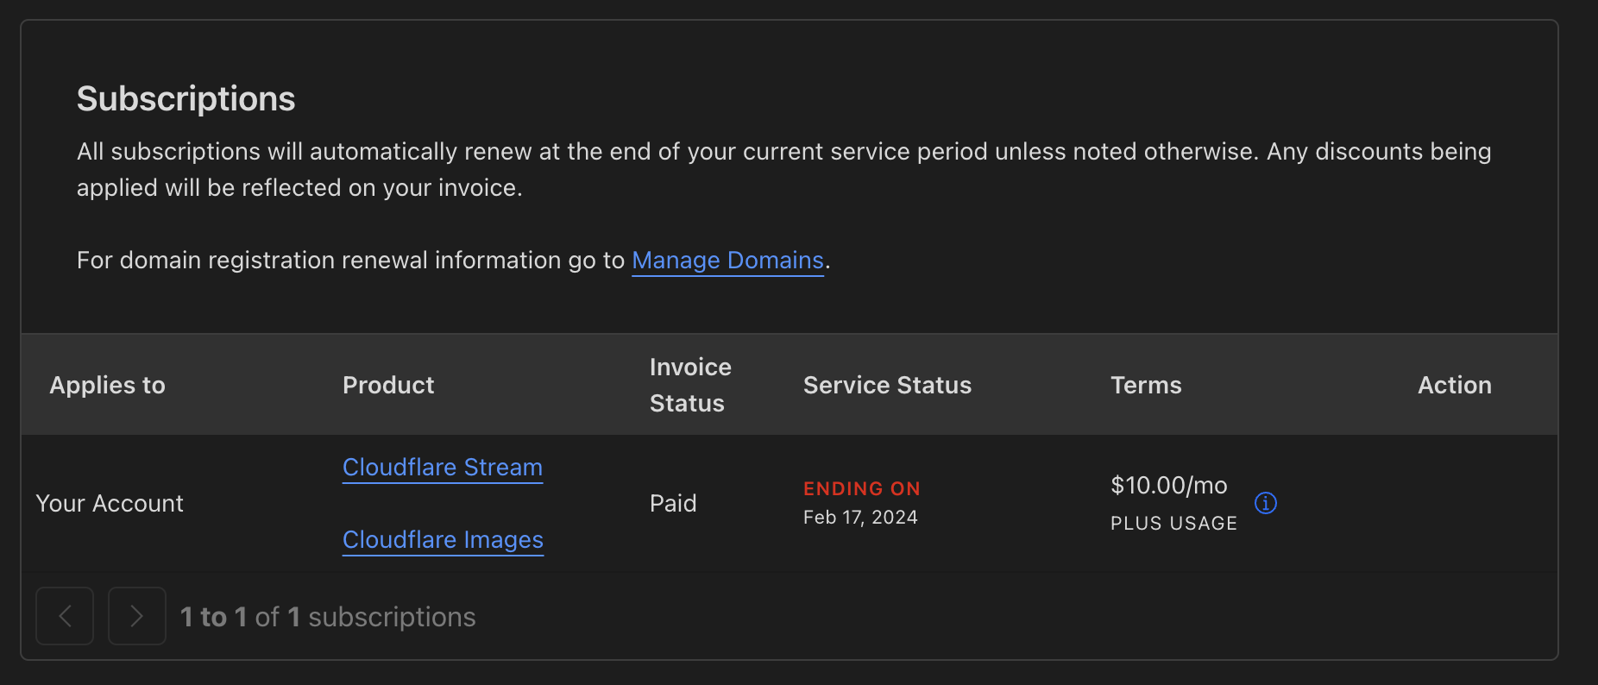Go to next subscriptions page arrow

[136, 616]
